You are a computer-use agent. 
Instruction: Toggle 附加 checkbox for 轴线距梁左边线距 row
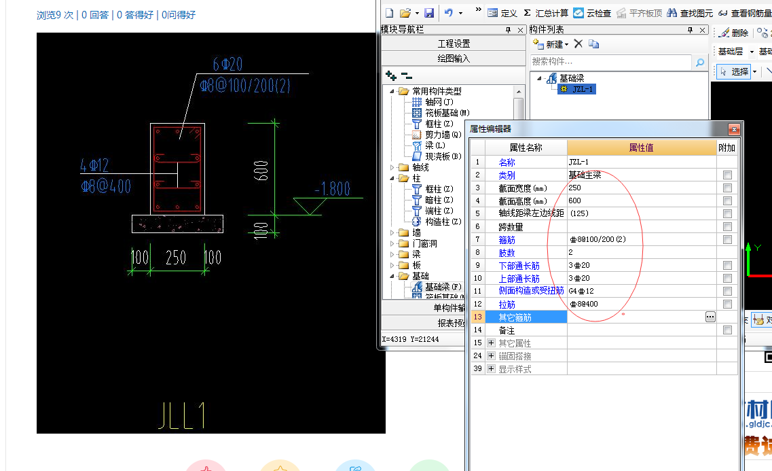[727, 213]
